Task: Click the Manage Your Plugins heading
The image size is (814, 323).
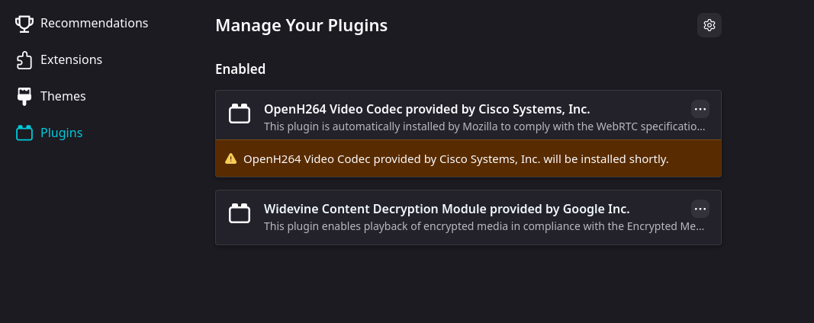Action: click(301, 25)
